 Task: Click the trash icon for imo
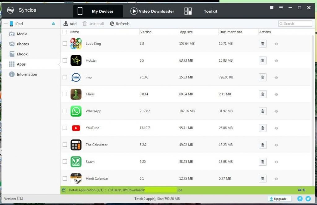[263, 77]
